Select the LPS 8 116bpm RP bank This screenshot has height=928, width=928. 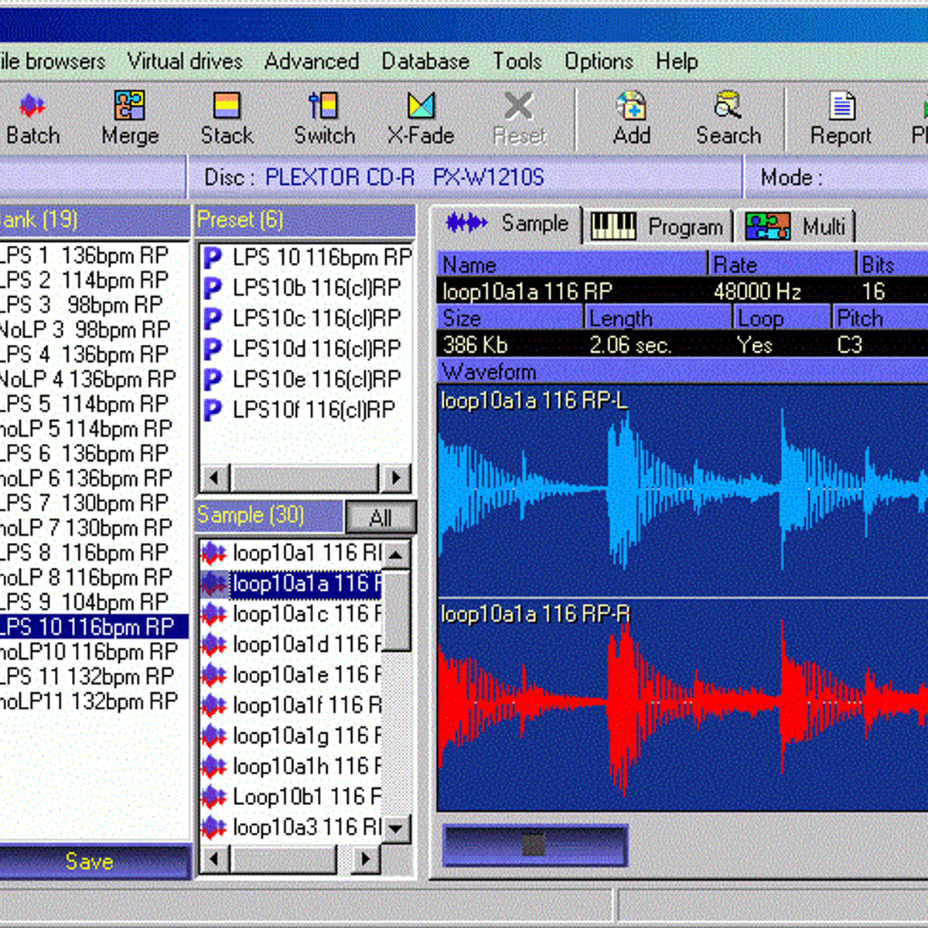[85, 552]
